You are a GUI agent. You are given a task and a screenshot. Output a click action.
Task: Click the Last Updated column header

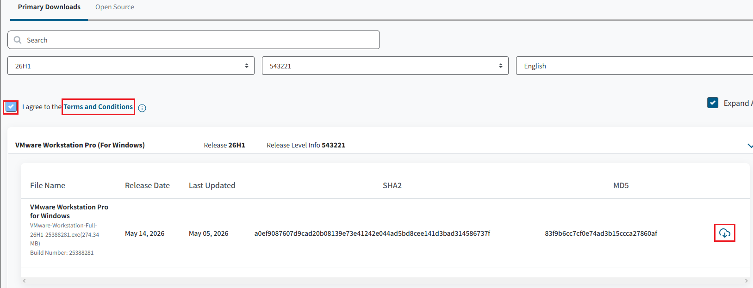click(x=212, y=185)
